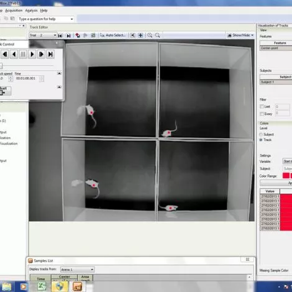The image size is (292, 292).
Task: Click the Samples List scroll up arrow
Action: tap(249, 277)
